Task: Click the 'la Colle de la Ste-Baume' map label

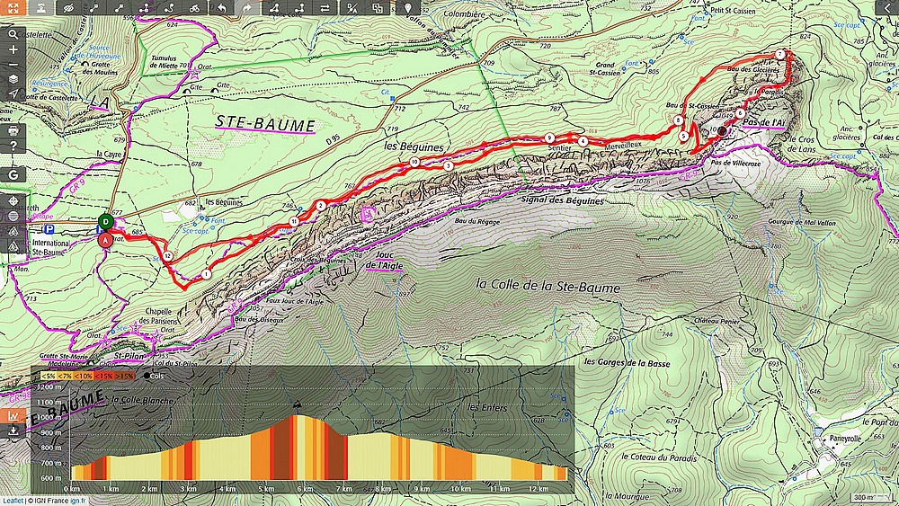Action: click(548, 286)
